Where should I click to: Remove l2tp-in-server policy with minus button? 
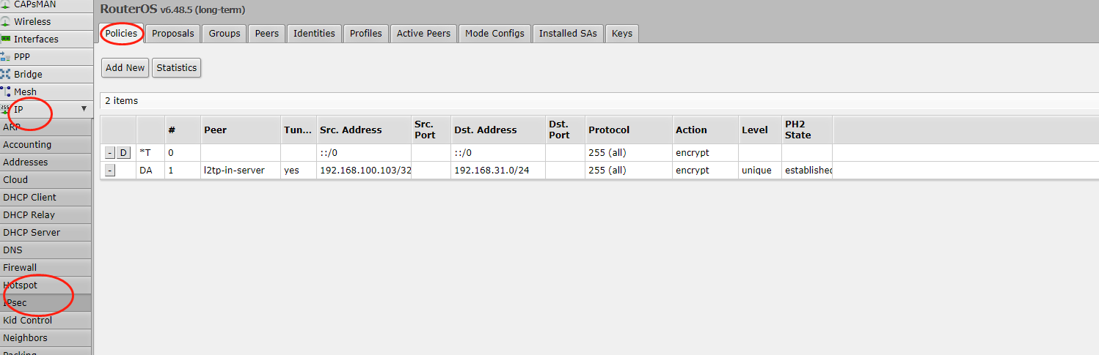[109, 171]
